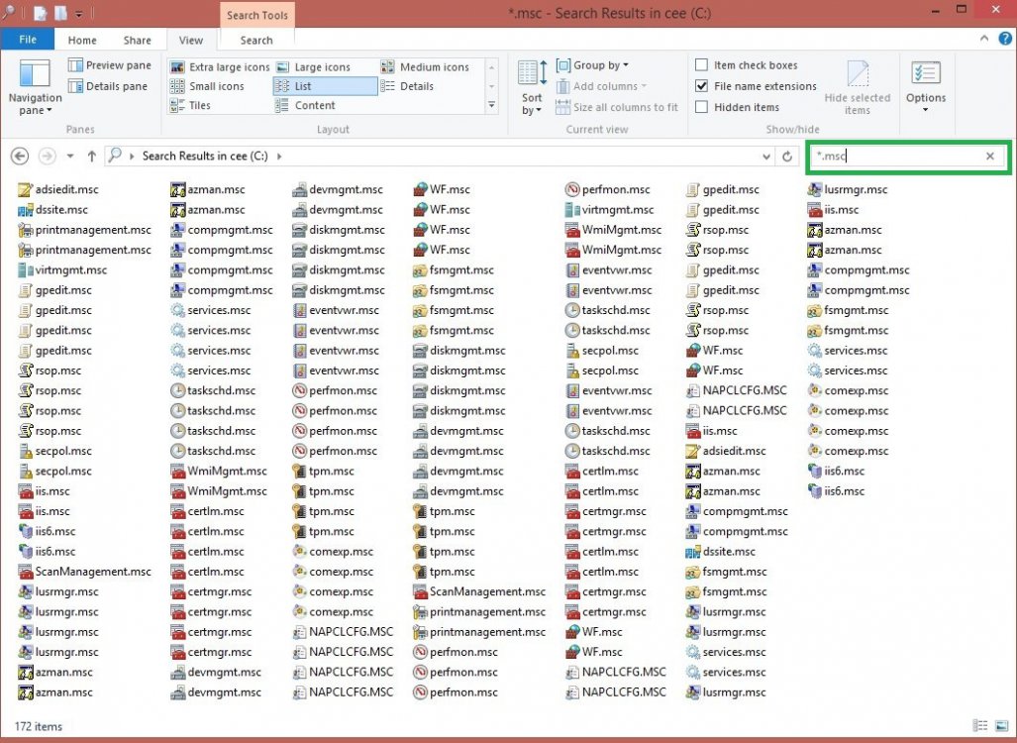Enable Item check boxes
This screenshot has height=743, width=1017.
[701, 65]
